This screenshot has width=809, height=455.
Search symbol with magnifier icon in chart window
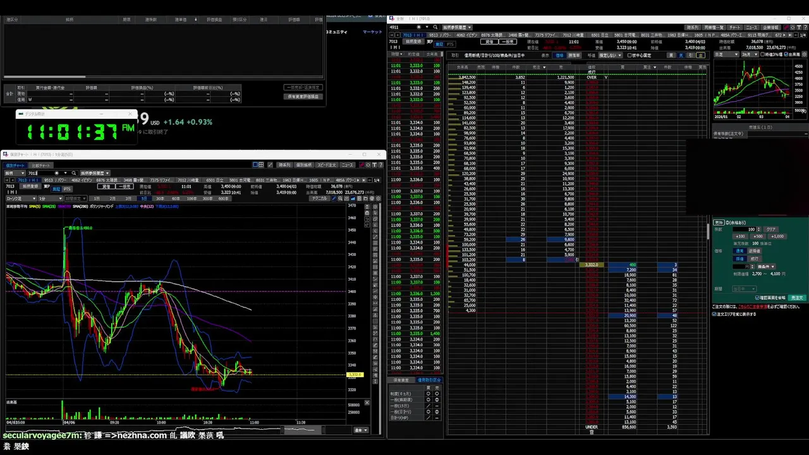pos(73,173)
